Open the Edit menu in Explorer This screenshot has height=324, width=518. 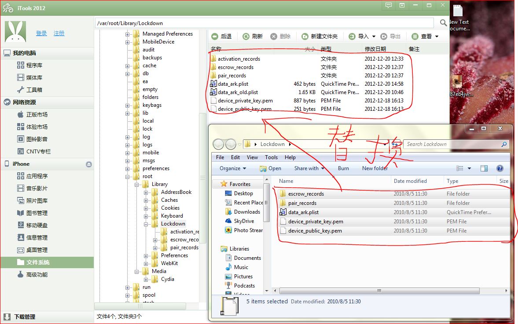(x=235, y=157)
